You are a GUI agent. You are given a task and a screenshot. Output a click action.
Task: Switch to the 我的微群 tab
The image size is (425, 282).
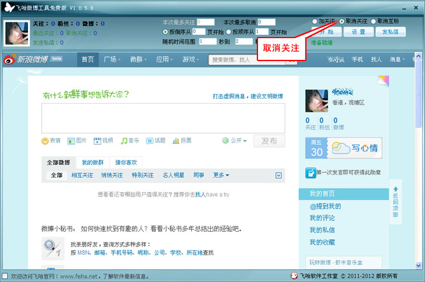(x=92, y=162)
